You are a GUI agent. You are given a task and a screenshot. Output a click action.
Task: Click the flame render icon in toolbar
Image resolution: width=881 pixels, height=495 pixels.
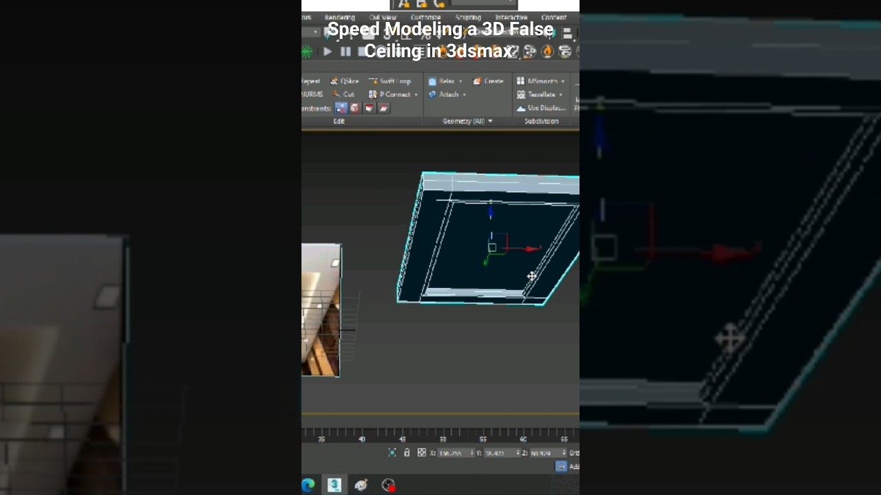click(x=548, y=52)
